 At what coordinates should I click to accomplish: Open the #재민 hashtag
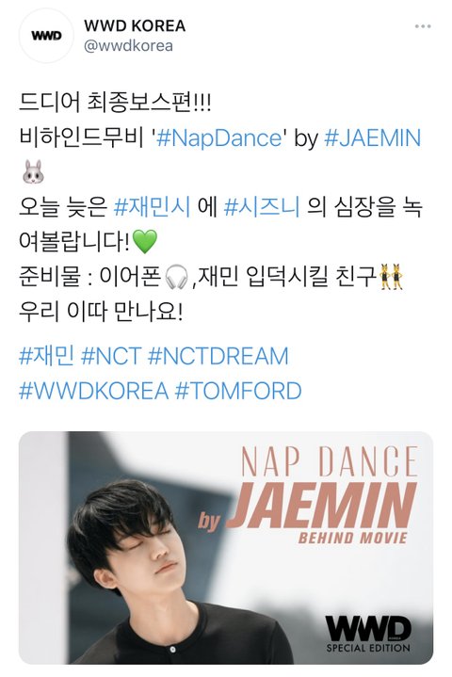(x=46, y=356)
